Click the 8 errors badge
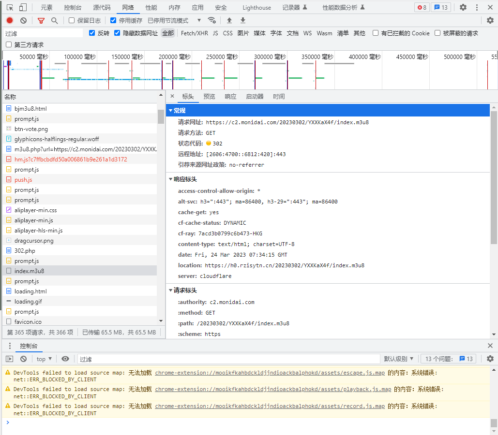Image resolution: width=498 pixels, height=435 pixels. coord(422,7)
